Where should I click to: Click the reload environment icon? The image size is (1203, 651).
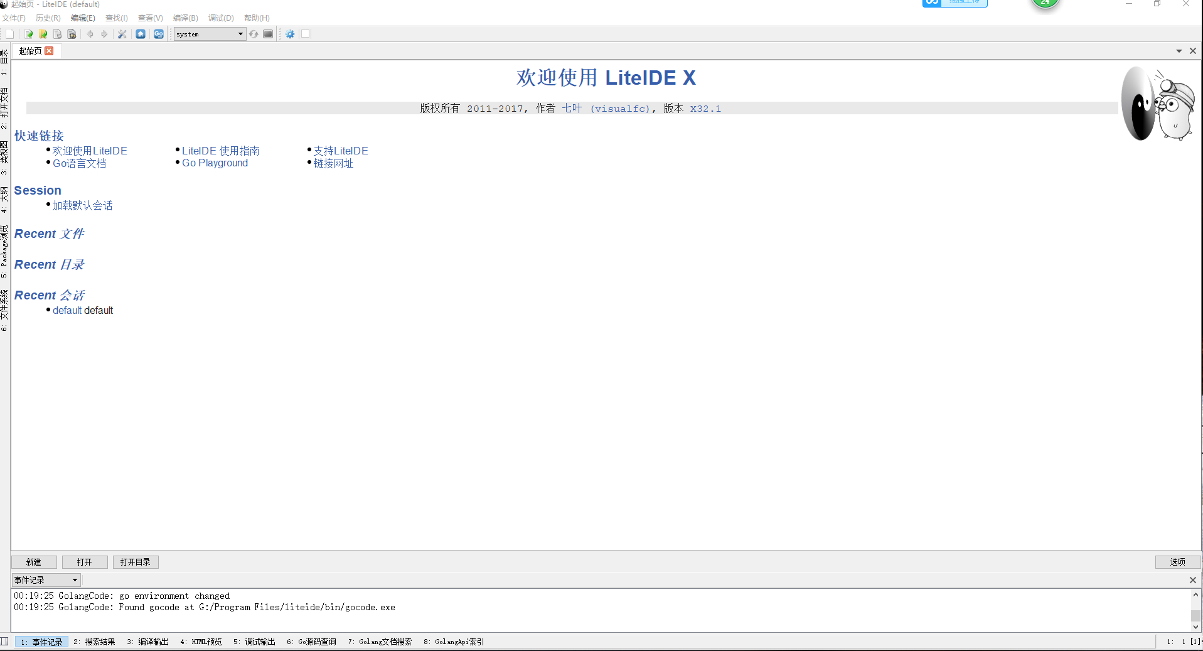click(x=254, y=34)
